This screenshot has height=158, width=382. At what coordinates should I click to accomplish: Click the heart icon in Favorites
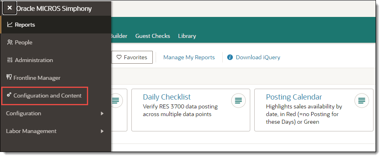[x=119, y=57]
